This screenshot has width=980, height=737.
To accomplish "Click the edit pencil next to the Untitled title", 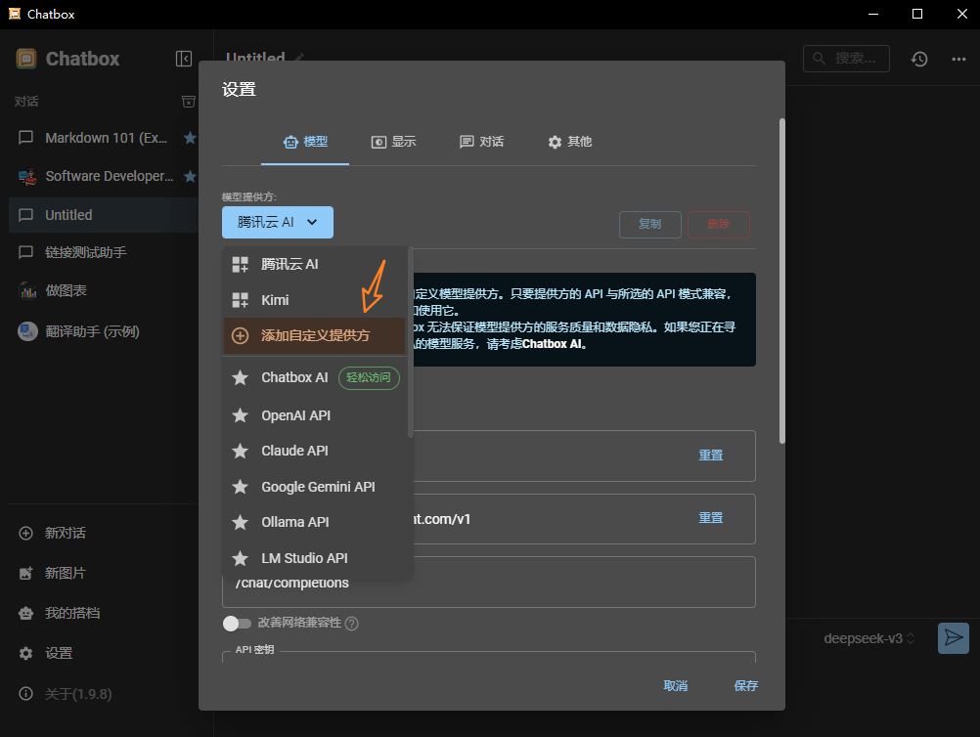I will coord(298,58).
